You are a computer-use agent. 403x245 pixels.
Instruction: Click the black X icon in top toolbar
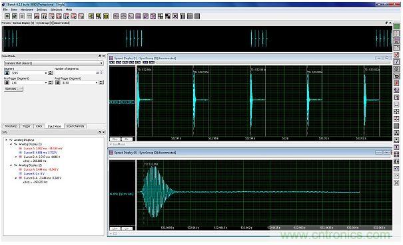click(175, 16)
